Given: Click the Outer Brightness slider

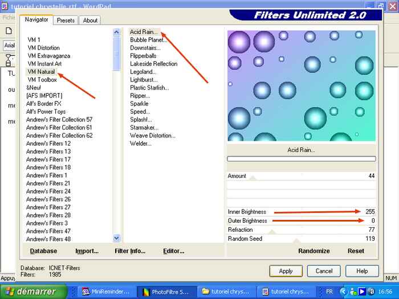Looking at the screenshot, I should pyautogui.click(x=302, y=220).
